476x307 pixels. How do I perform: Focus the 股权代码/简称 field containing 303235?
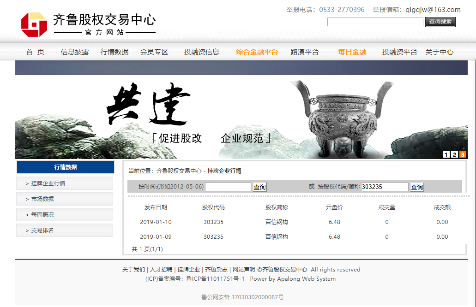385,187
